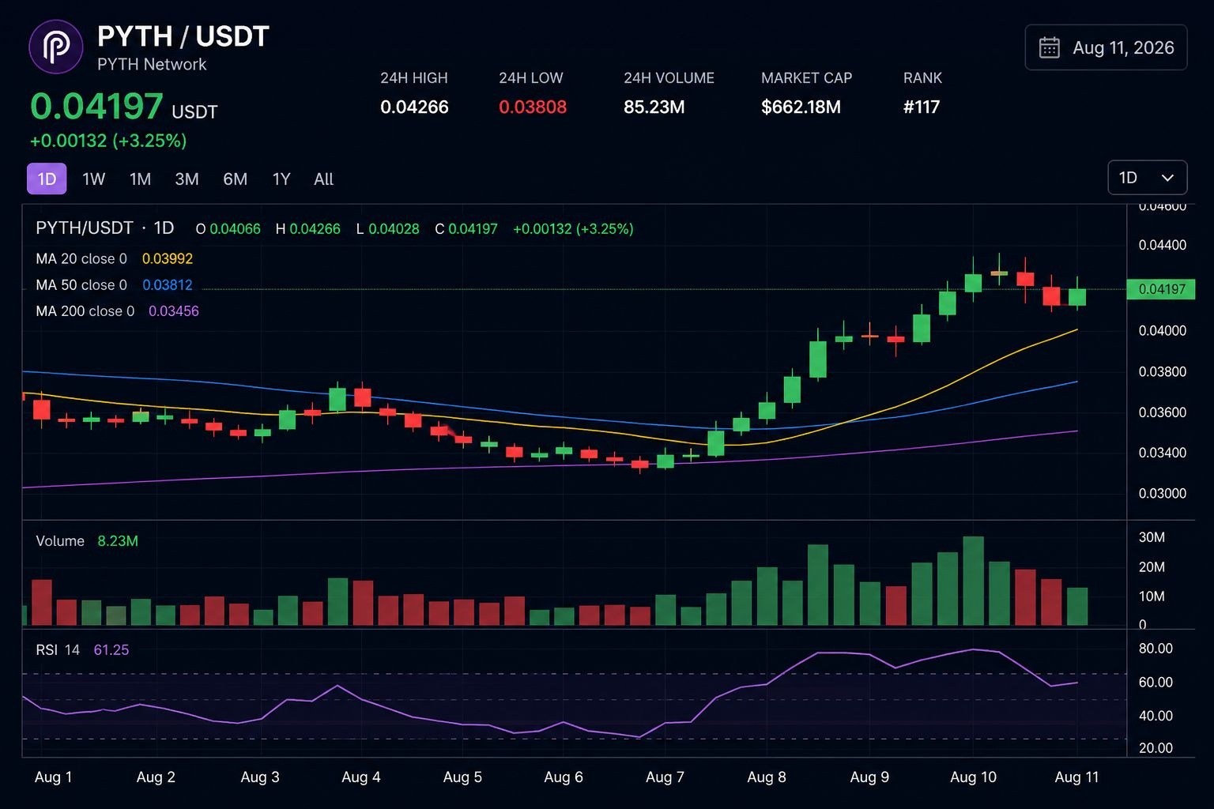Click the MARKET CAP value $662.18M
Viewport: 1214px width, 809px height.
[x=801, y=107]
